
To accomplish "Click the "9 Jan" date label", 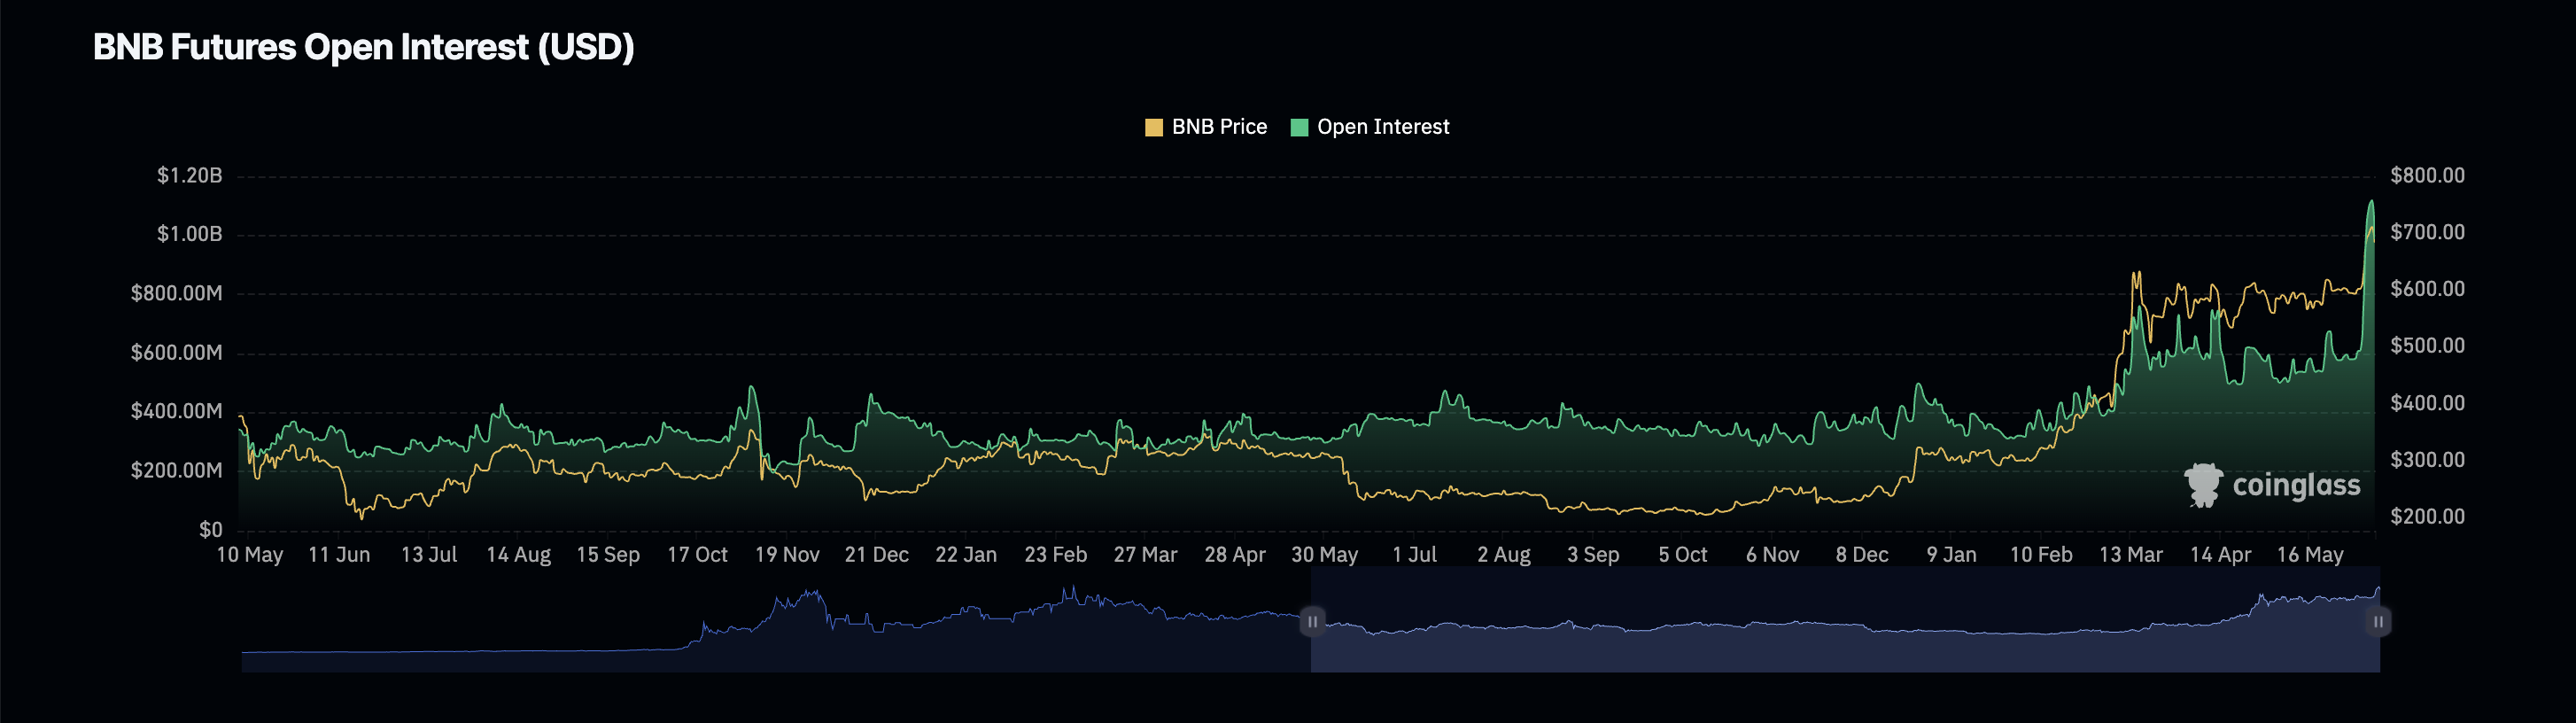I will (x=1952, y=555).
